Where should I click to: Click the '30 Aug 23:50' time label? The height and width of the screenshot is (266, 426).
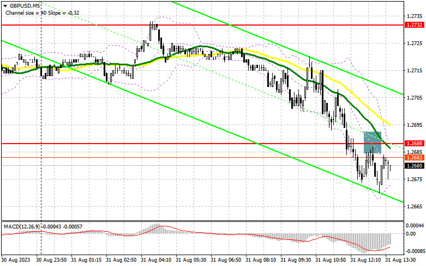52,260
